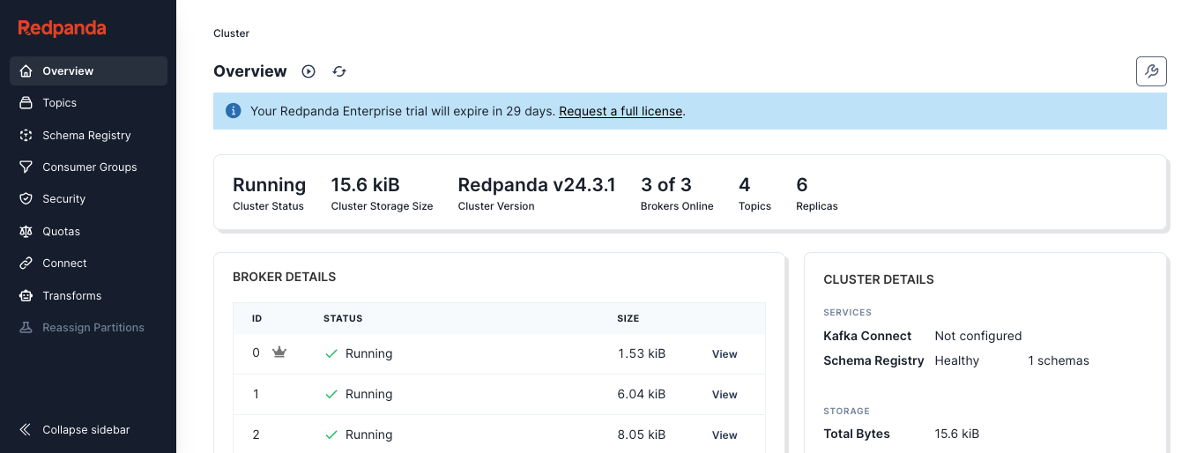The image size is (1204, 453).
Task: Click the Consumer Groups funnel icon
Action: pos(26,167)
